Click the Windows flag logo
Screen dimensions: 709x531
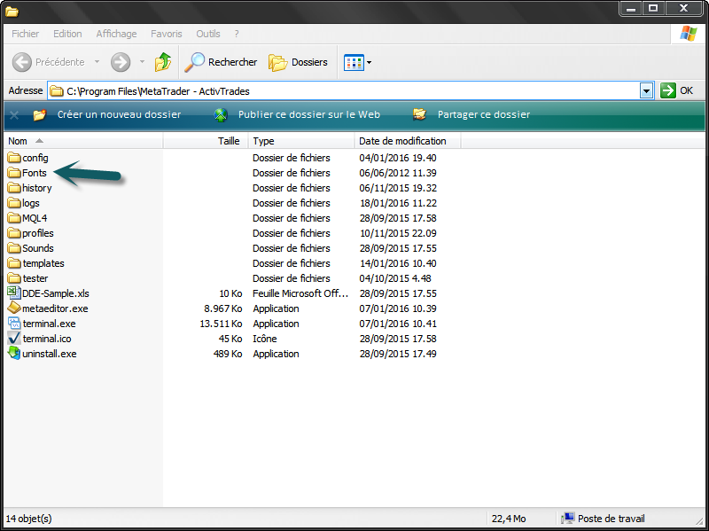689,34
